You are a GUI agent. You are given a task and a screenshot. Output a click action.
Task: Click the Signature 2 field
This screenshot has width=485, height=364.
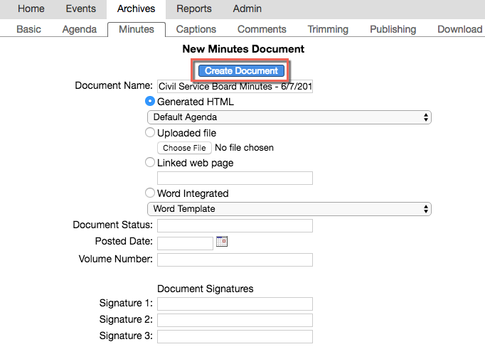[x=235, y=321]
